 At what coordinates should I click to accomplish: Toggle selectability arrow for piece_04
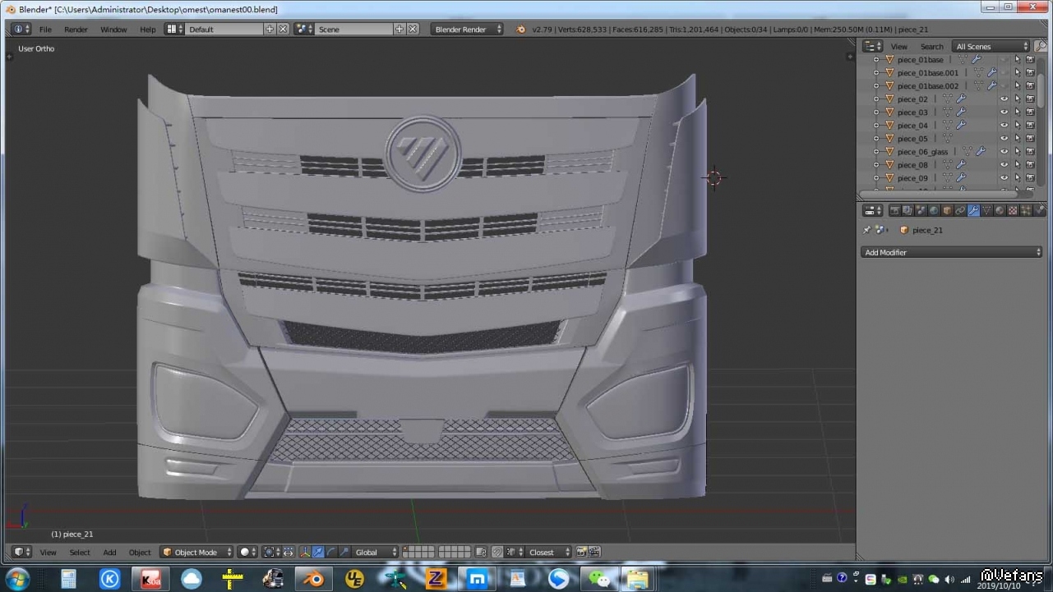click(1017, 126)
